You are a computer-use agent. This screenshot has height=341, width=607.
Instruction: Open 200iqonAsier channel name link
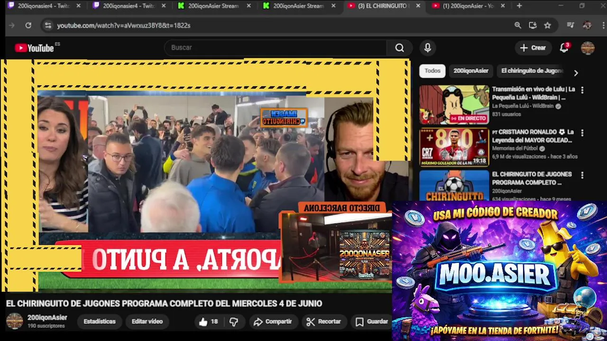click(47, 318)
